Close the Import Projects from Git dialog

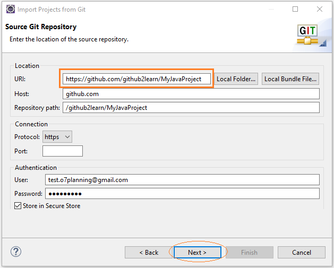point(320,9)
